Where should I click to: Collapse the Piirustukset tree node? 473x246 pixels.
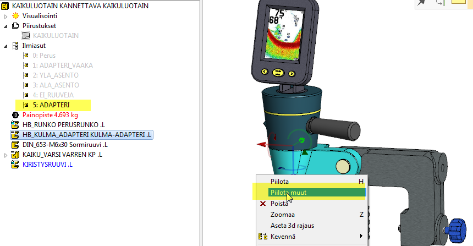(x=5, y=26)
